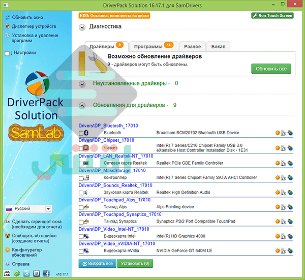This screenshot has height=280, width=305.
Task: Open the Drivers\DP_MassStorage_17010 link
Action: click(x=112, y=171)
